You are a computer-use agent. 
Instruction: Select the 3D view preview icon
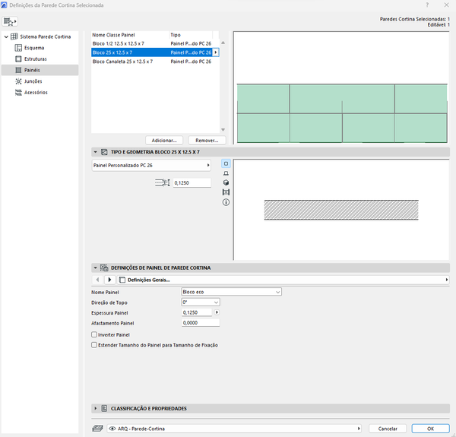coord(226,182)
